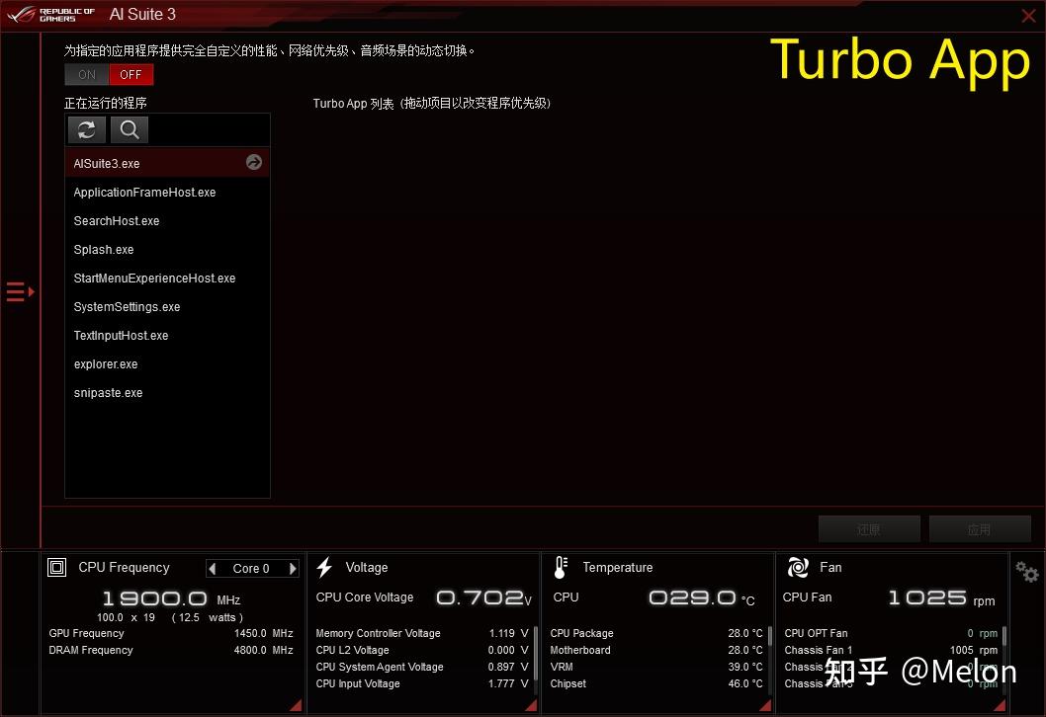
Task: Expand the CPU Frequency panel corner
Action: [297, 705]
